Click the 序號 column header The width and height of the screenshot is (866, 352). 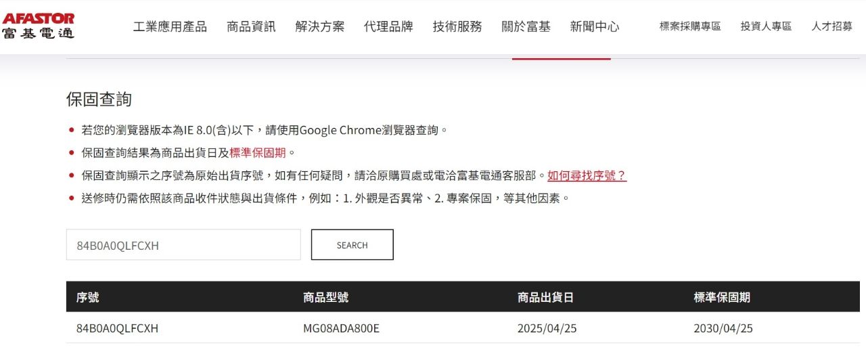88,297
